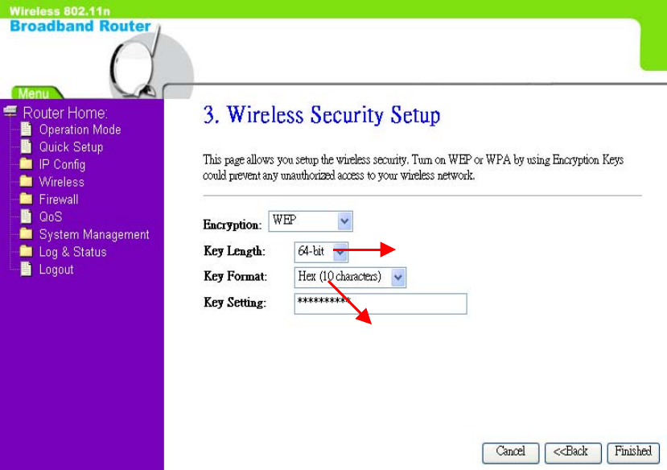Open the Key Format Hex dropdown
Screen dimensions: 667x470
click(x=350, y=278)
